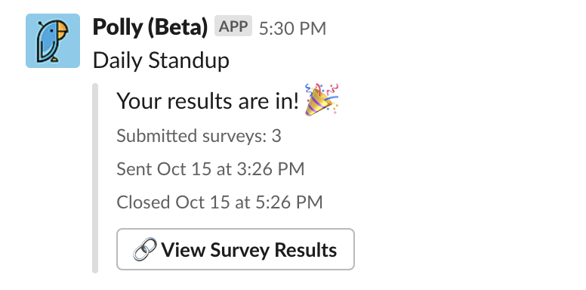This screenshot has height=290, width=586.
Task: Click the 3:26 PM sent time
Action: coord(270,169)
